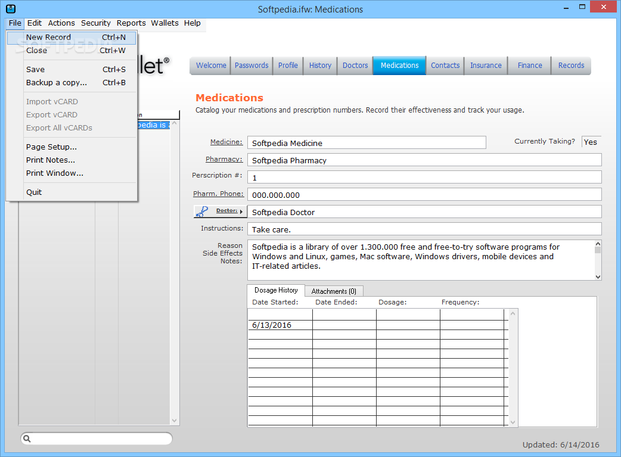Click the Frequency column header

pyautogui.click(x=460, y=302)
